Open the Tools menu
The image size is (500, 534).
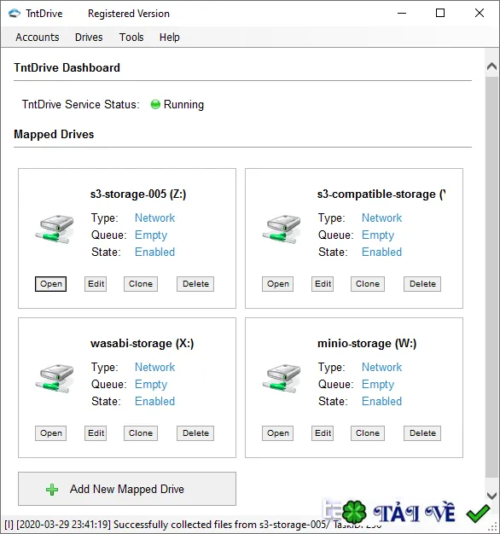click(x=131, y=37)
